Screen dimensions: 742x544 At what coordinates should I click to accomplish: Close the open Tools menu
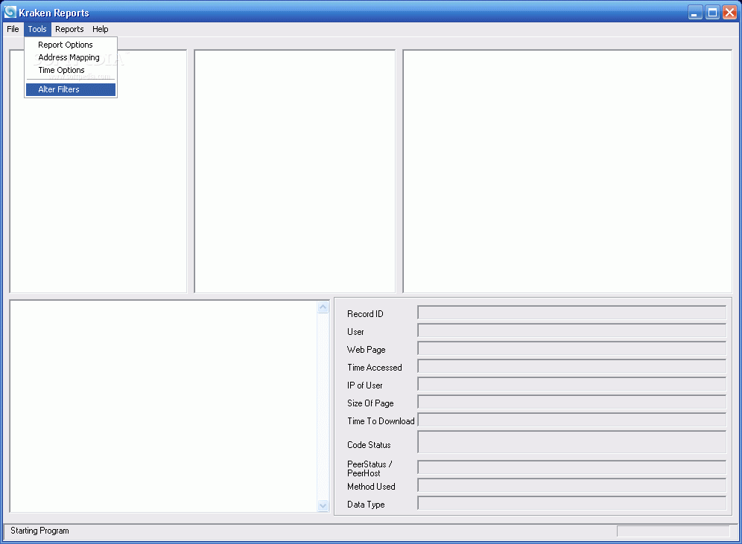37,29
